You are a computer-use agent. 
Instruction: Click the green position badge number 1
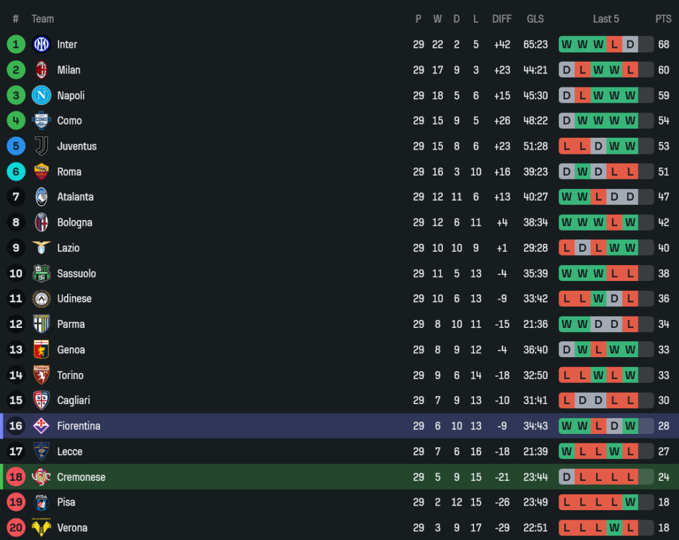(16, 44)
